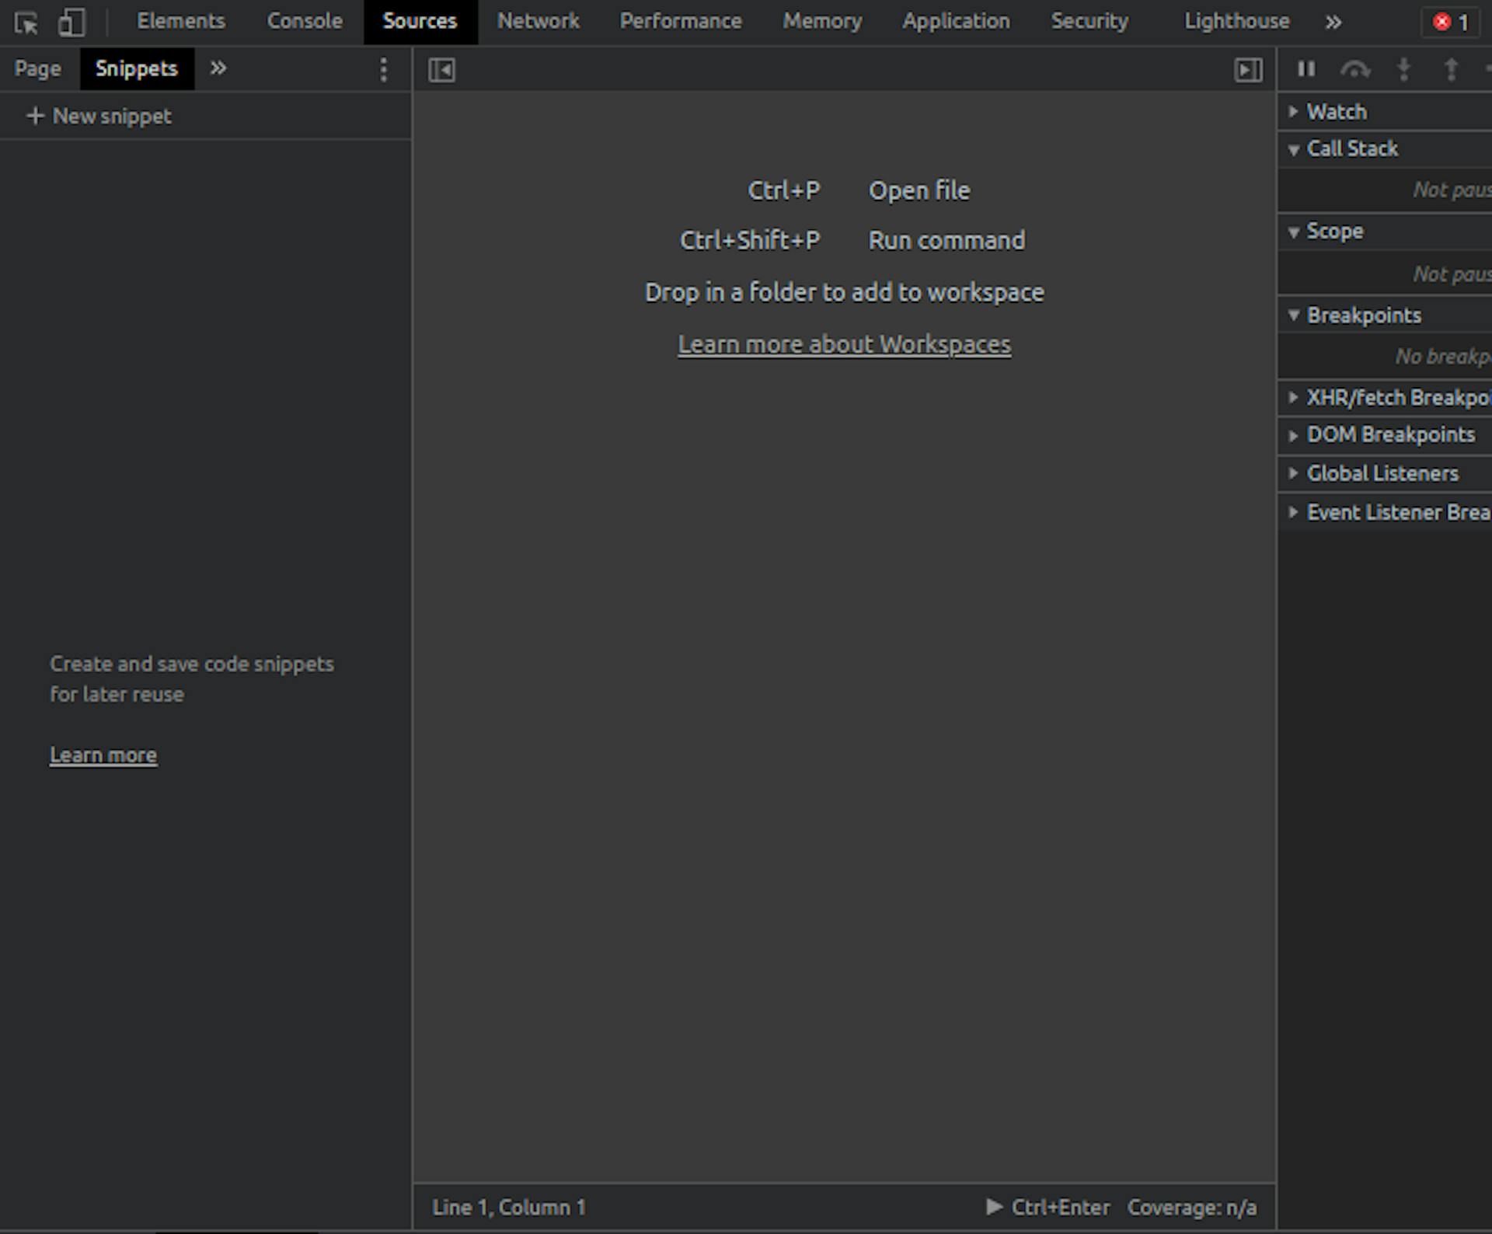Hide the navigator sidebar icon
1492x1234 pixels.
pos(442,71)
